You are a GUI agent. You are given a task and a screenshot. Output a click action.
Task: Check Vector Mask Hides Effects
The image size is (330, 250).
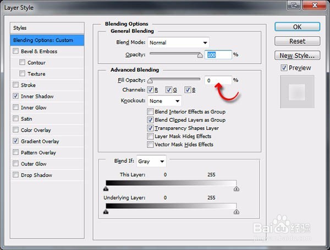[x=150, y=145]
